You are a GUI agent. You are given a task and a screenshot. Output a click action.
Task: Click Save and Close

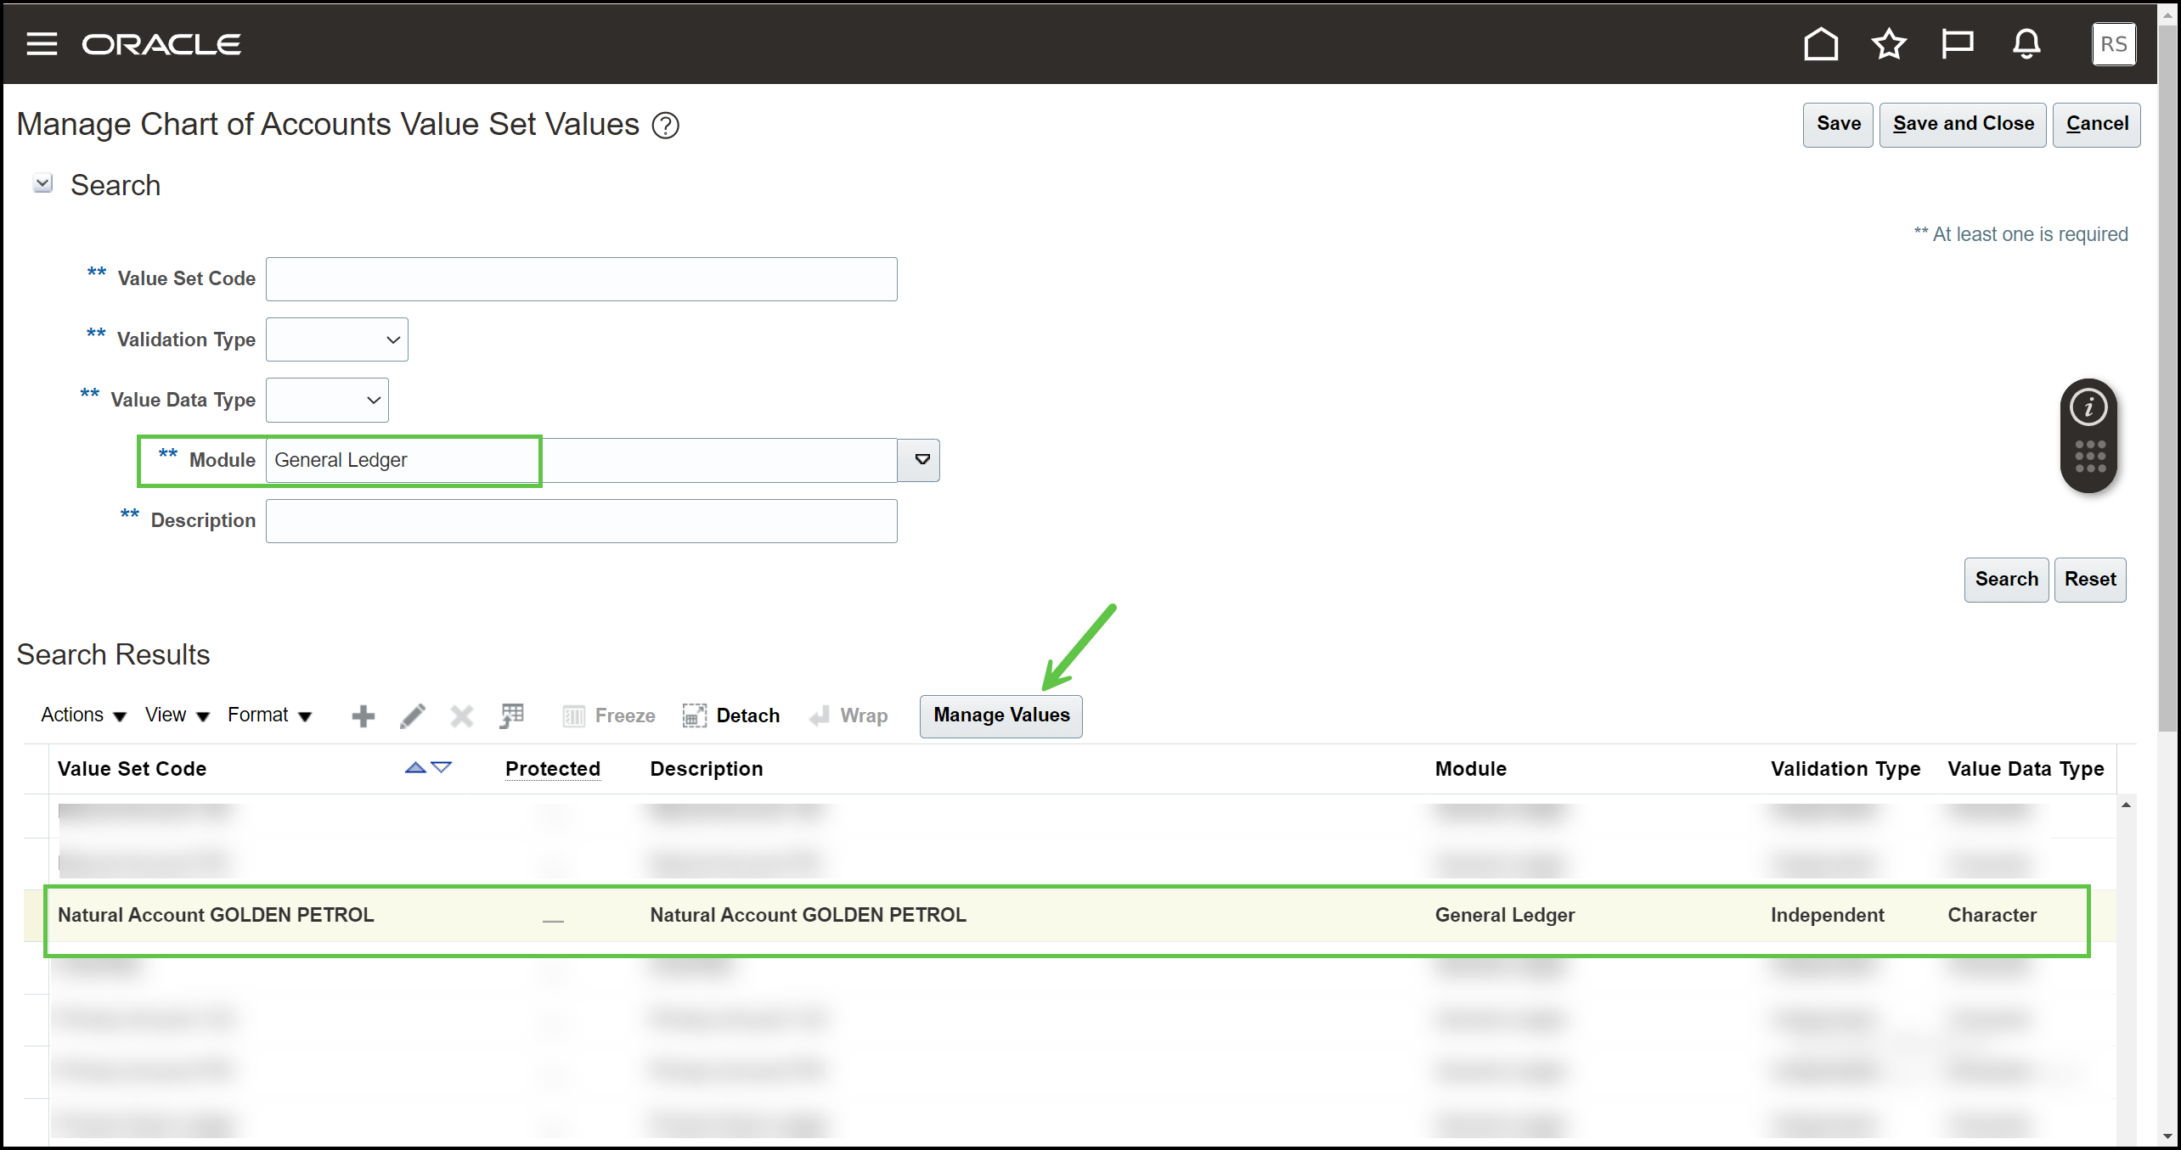pos(1962,124)
